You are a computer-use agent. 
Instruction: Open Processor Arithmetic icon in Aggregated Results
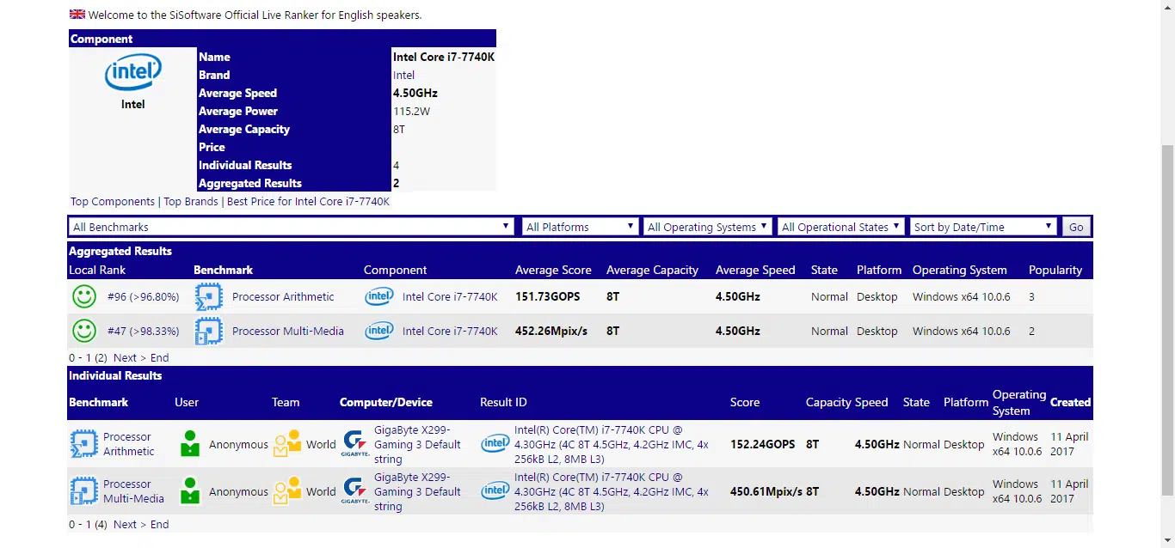(x=209, y=297)
